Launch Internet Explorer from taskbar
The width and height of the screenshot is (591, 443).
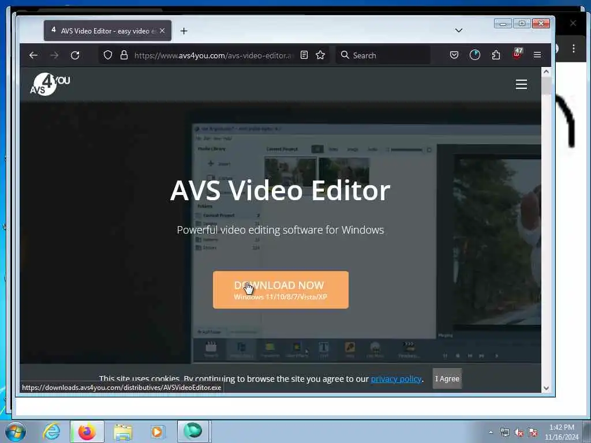point(51,431)
